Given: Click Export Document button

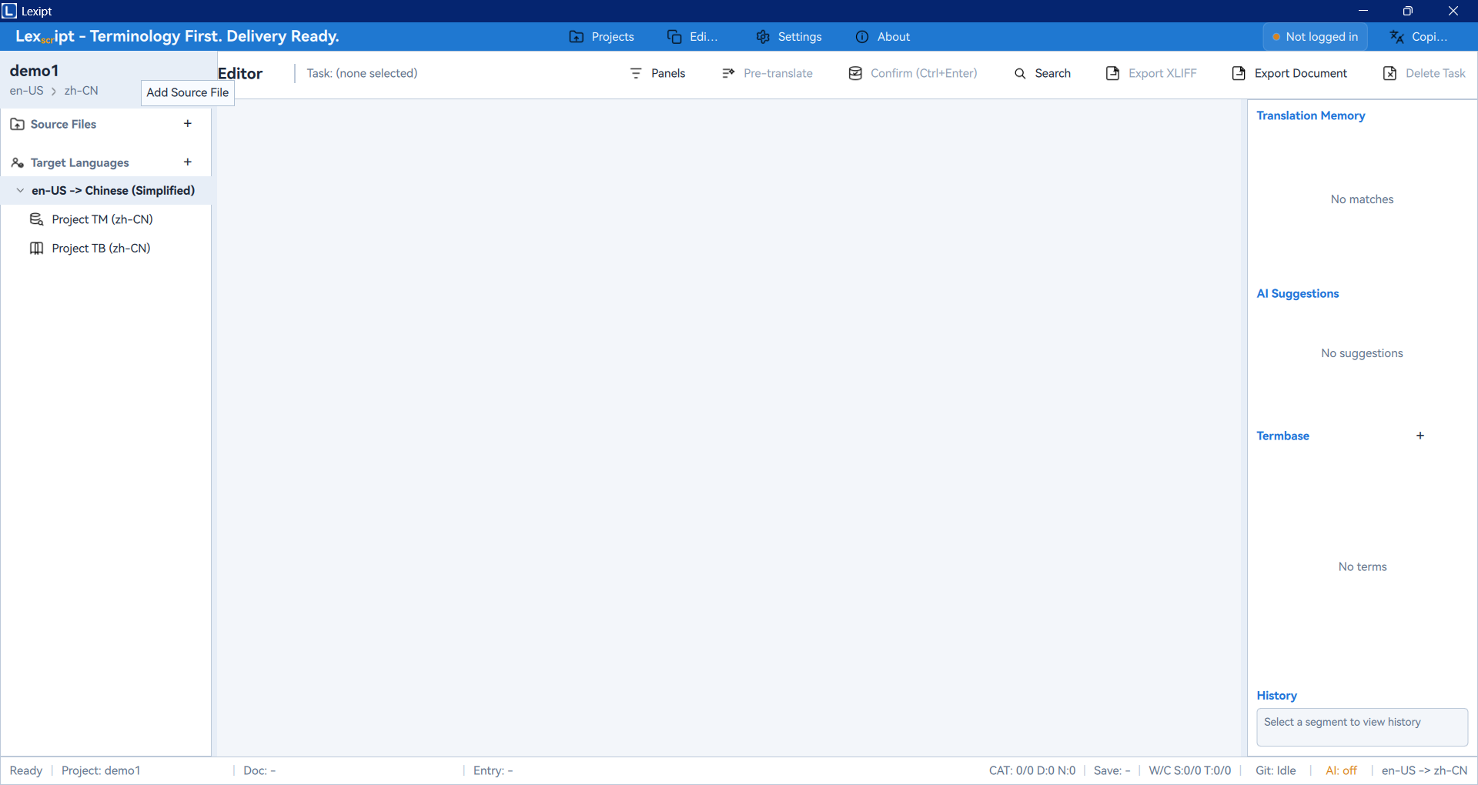Looking at the screenshot, I should tap(1289, 73).
